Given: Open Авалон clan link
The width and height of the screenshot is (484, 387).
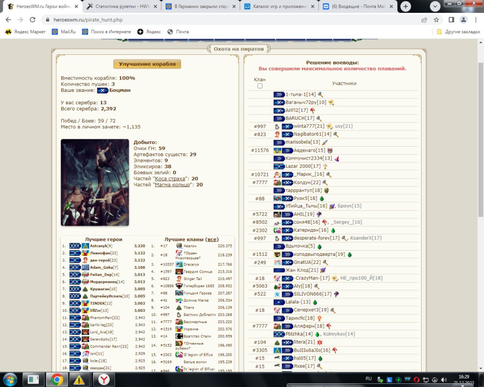Looking at the screenshot, I should (x=190, y=246).
